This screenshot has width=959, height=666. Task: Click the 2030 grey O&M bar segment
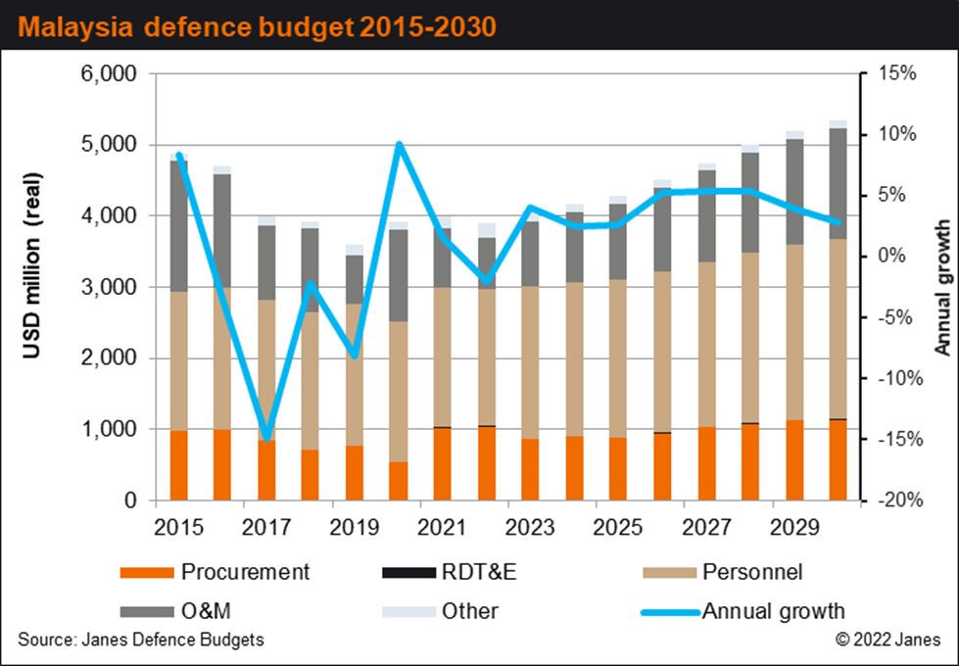[x=838, y=183]
